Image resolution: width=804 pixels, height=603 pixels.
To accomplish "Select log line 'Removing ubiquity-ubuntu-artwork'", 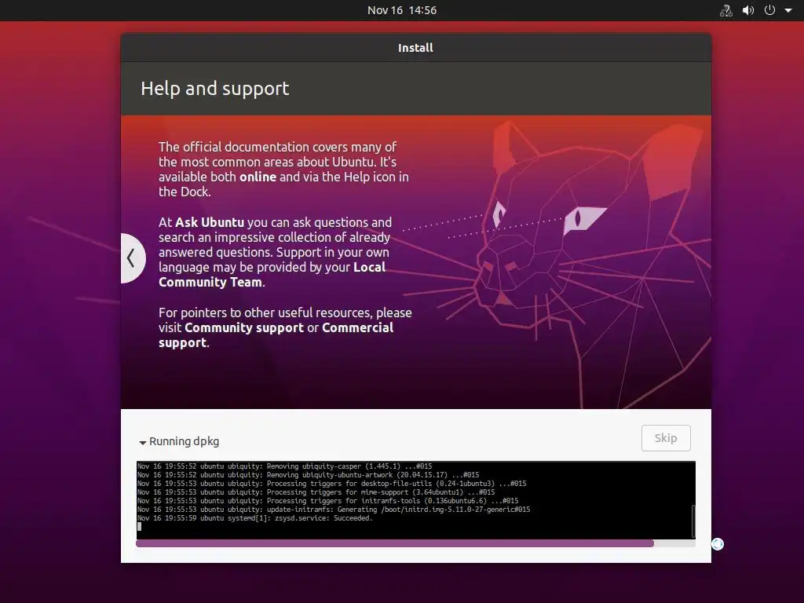I will click(308, 475).
